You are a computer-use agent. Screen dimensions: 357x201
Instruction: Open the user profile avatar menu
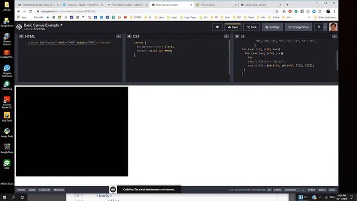(333, 27)
